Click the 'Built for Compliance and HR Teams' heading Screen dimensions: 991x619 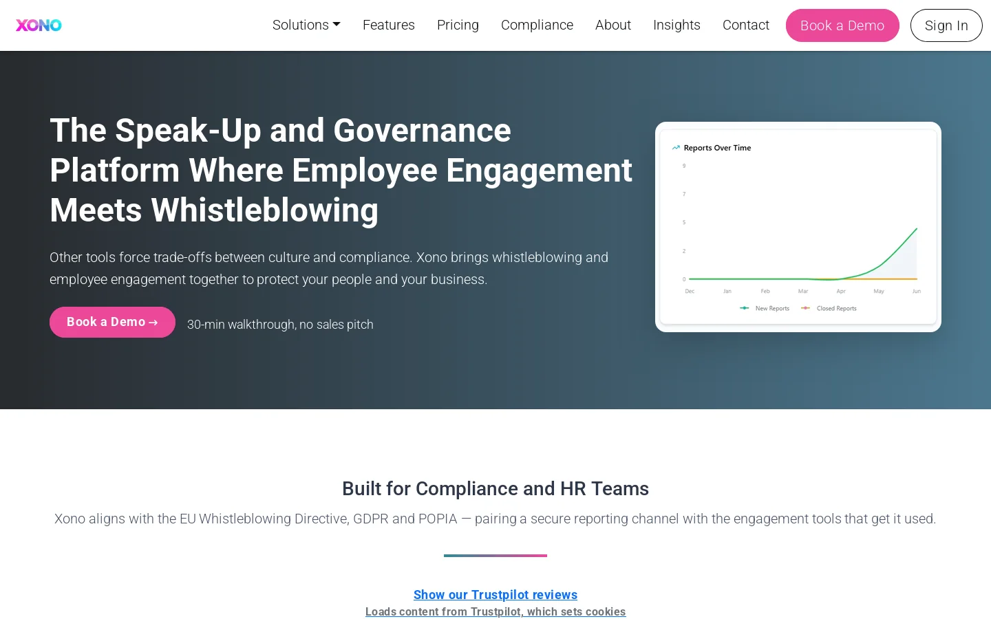click(495, 488)
